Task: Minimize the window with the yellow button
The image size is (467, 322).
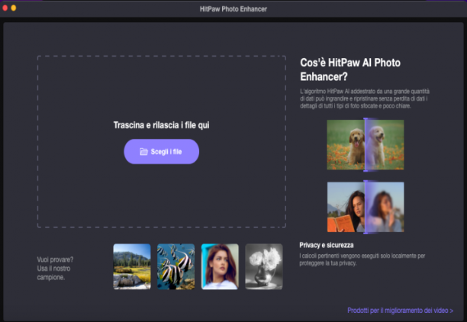Action: (x=14, y=8)
